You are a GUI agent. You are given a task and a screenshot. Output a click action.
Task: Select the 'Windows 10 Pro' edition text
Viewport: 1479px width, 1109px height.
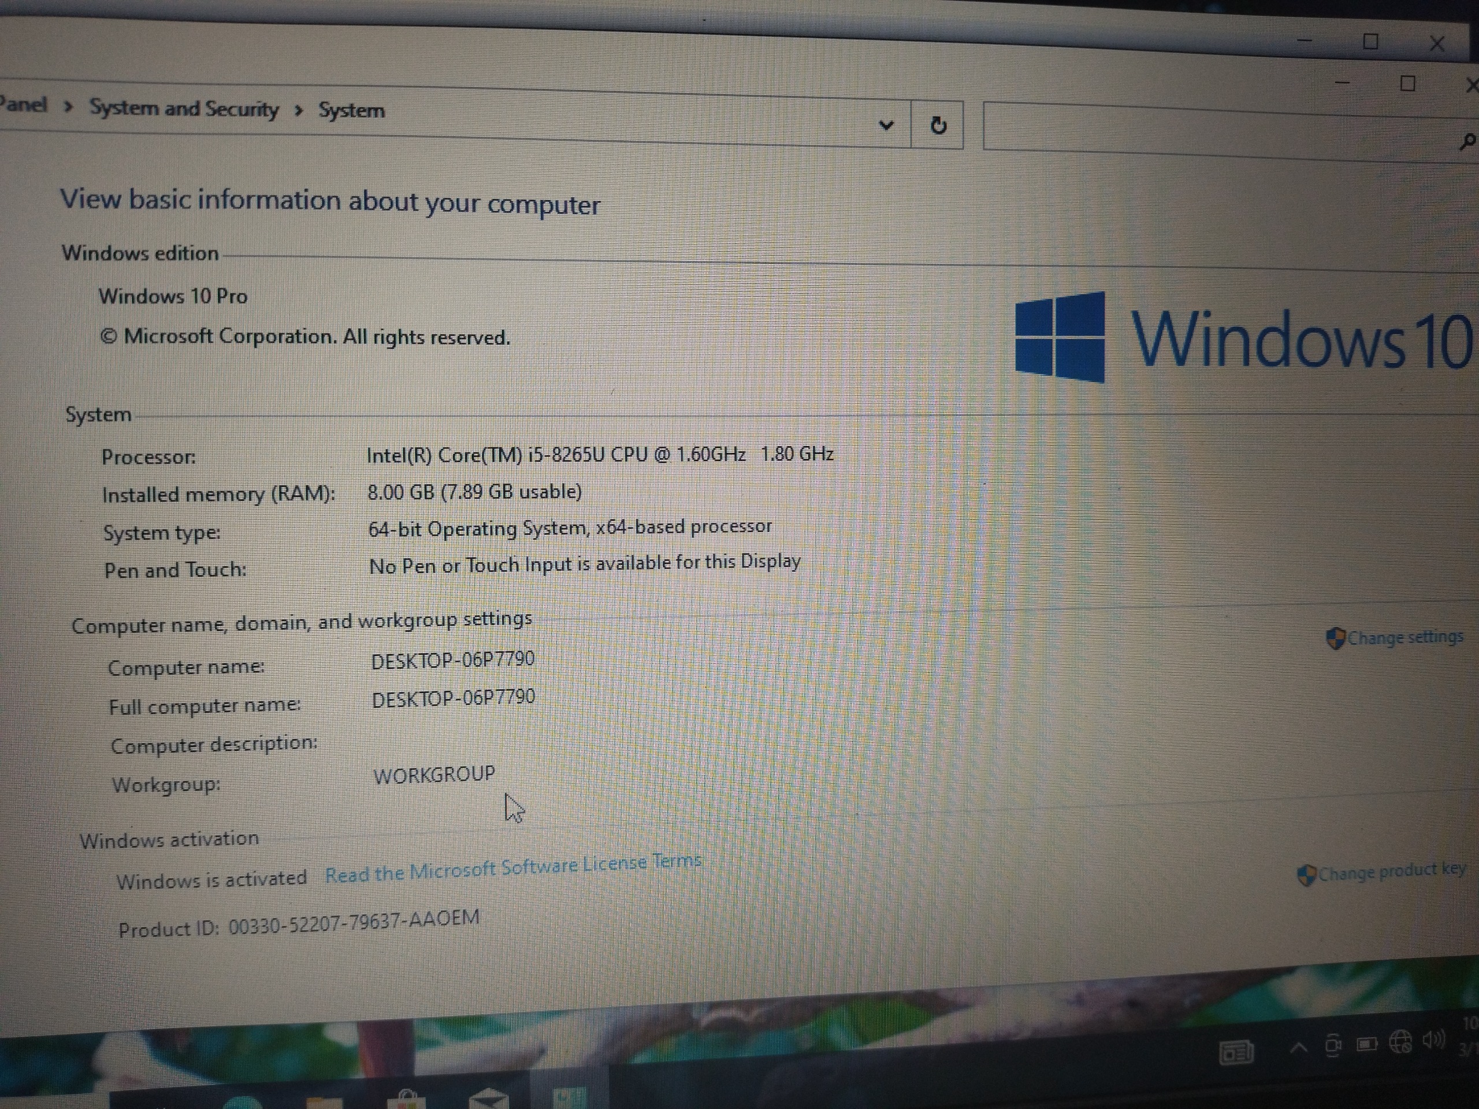click(x=173, y=296)
